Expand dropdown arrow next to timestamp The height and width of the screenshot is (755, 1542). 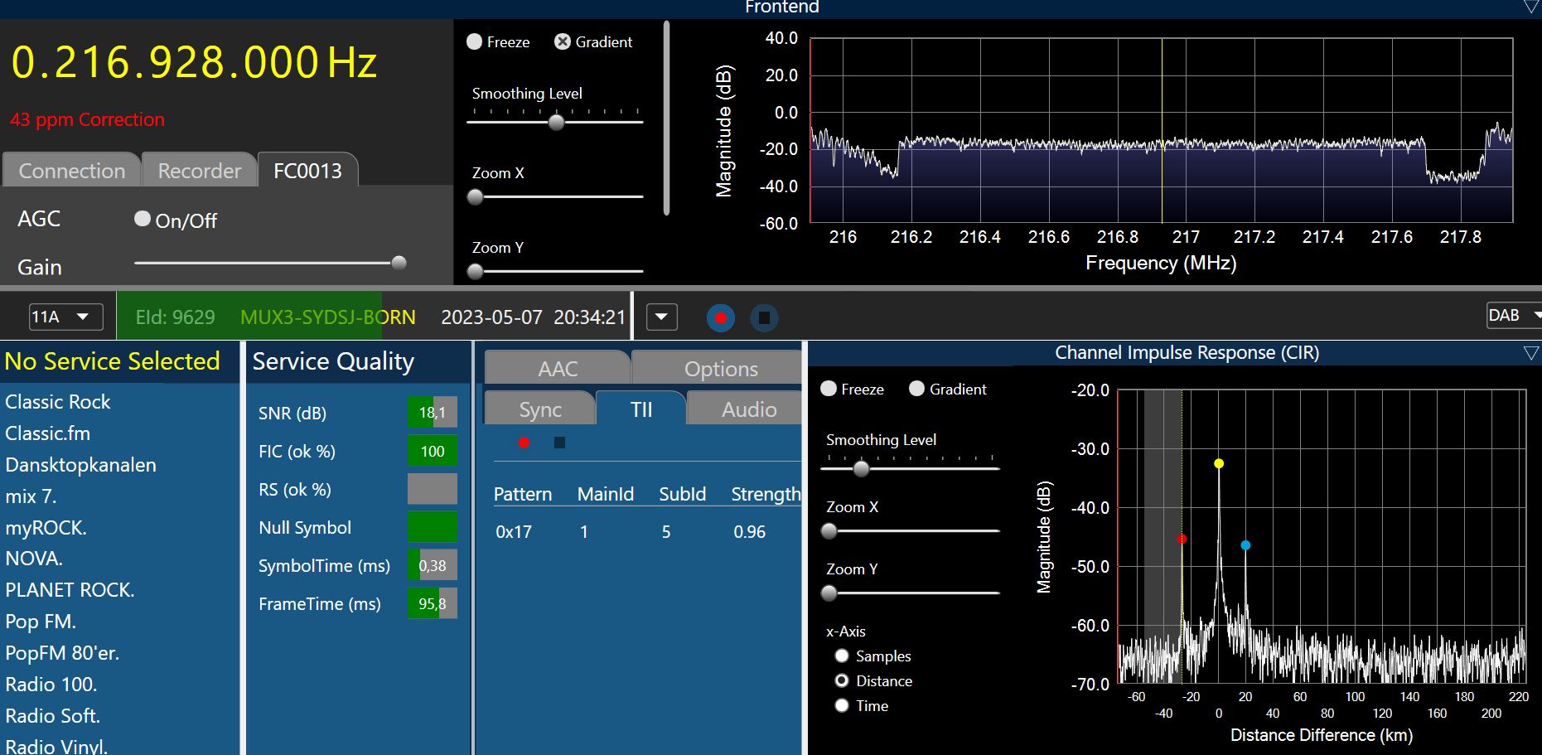point(661,317)
